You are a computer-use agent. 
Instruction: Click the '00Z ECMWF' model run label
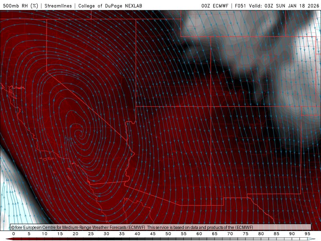point(215,6)
